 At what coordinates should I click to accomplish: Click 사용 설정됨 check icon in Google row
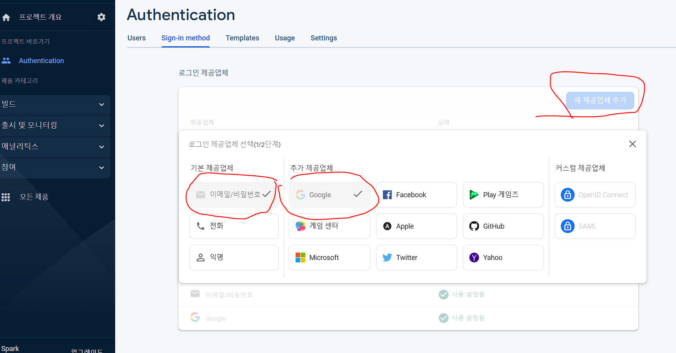tap(443, 318)
